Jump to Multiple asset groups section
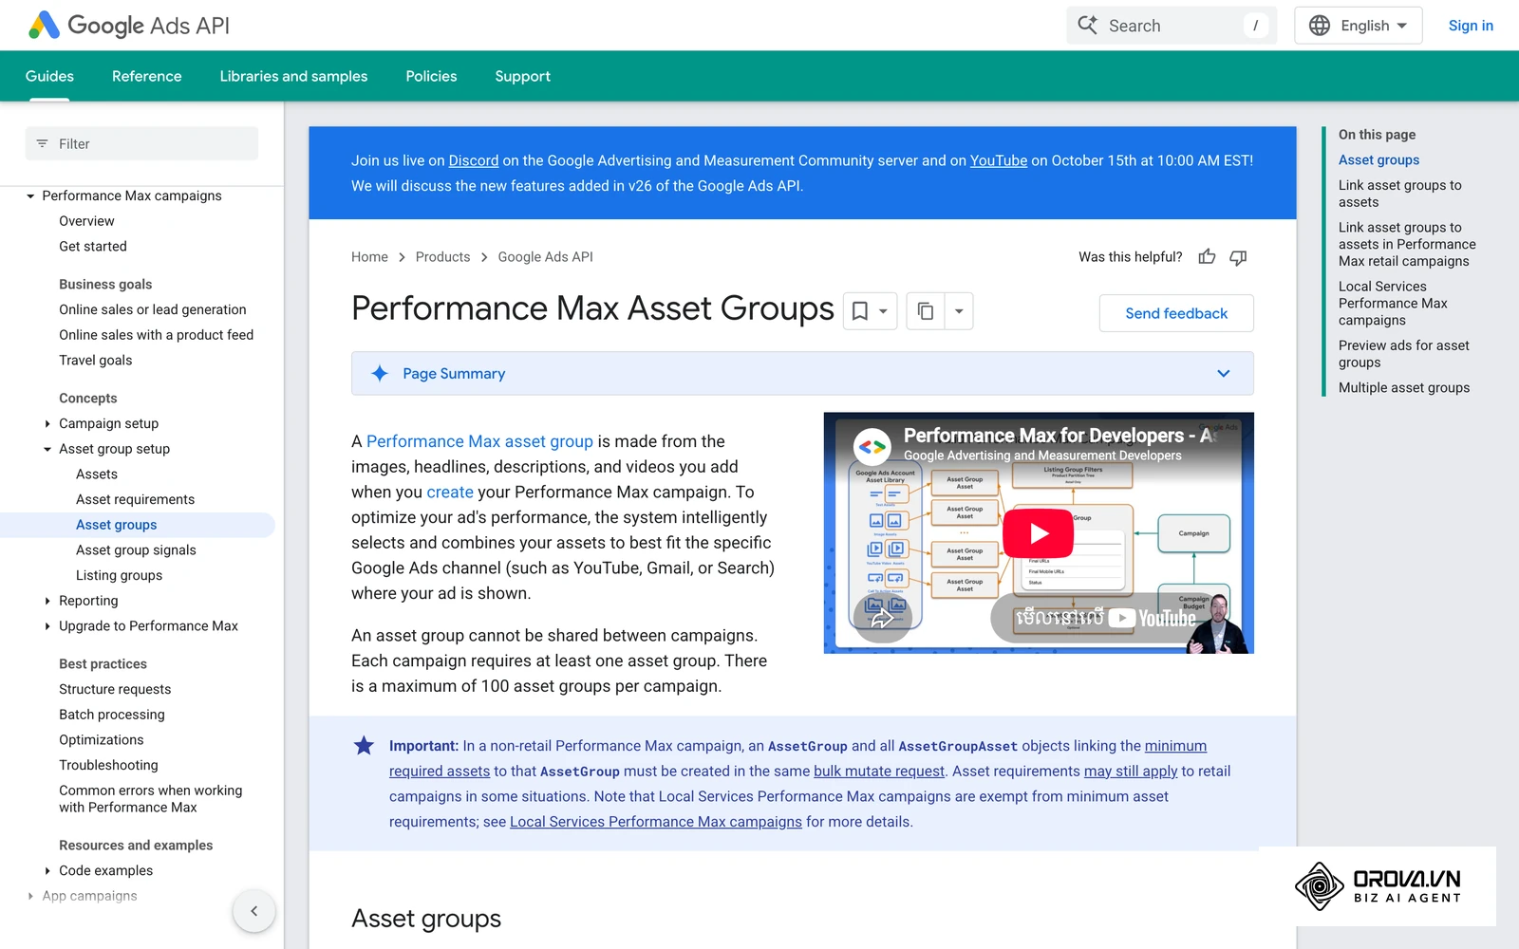Image resolution: width=1519 pixels, height=949 pixels. (x=1404, y=388)
